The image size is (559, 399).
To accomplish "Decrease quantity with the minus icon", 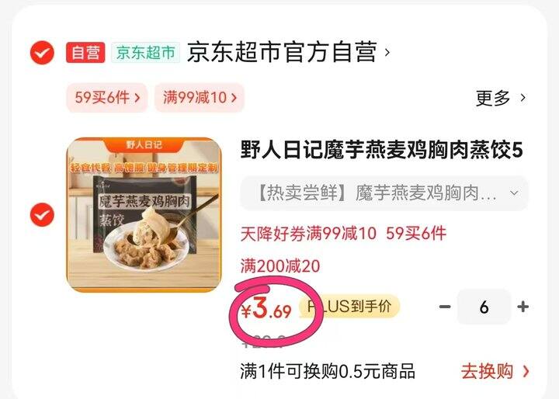I will click(x=445, y=307).
